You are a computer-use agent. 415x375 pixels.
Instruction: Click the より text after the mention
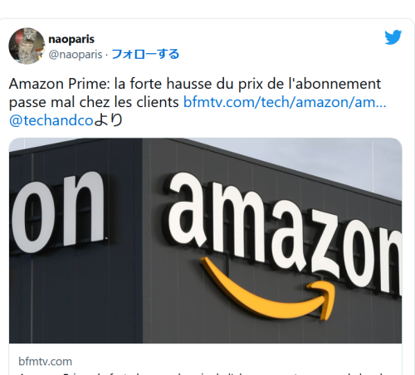pyautogui.click(x=108, y=120)
